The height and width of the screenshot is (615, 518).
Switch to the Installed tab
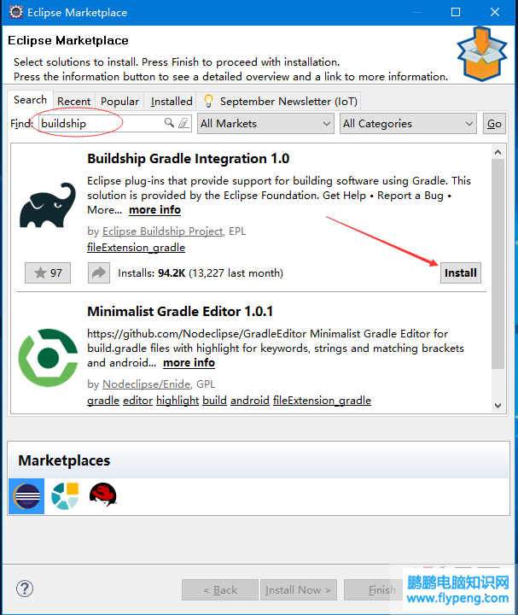coord(172,101)
